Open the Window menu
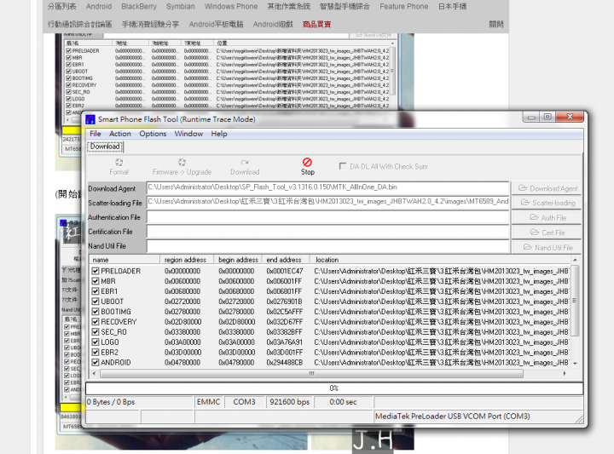Screen dimensions: 614x454 188,134
